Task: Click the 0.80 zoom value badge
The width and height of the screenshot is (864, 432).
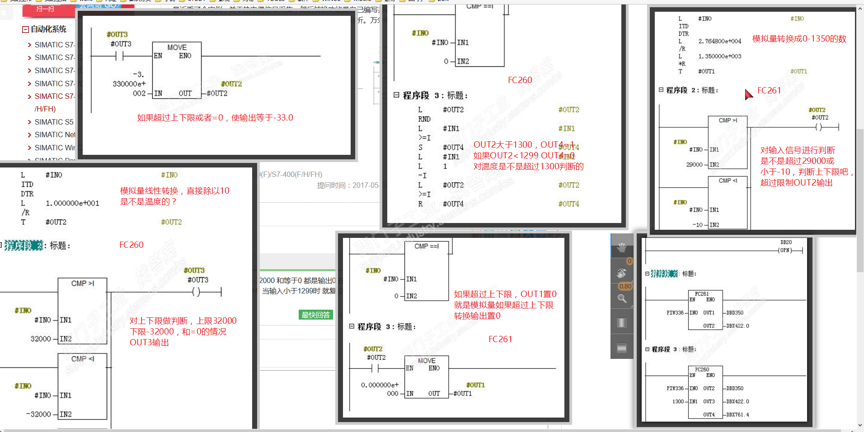Action: tap(625, 286)
